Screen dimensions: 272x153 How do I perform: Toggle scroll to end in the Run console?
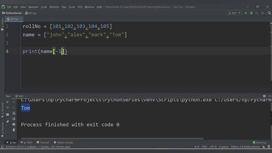point(14,119)
